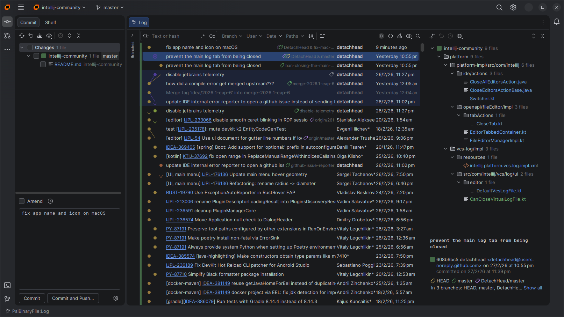
Task: Open commit options gear near Commit and Push
Action: coord(116,298)
